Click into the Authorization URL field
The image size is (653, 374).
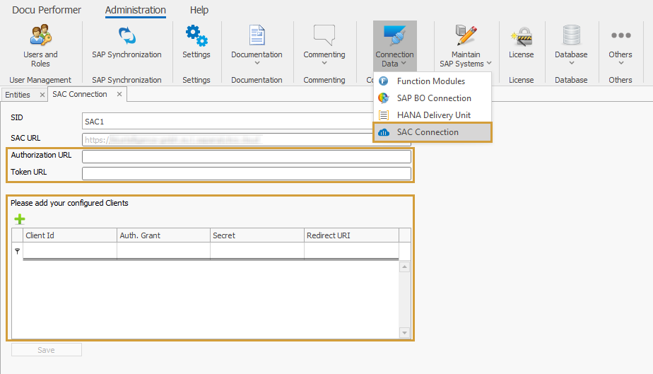pos(246,156)
